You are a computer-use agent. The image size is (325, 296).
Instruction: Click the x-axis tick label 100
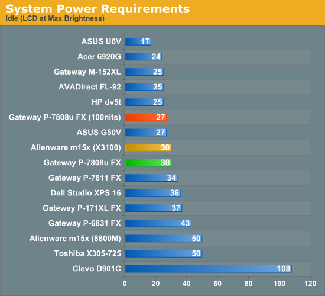click(x=279, y=284)
